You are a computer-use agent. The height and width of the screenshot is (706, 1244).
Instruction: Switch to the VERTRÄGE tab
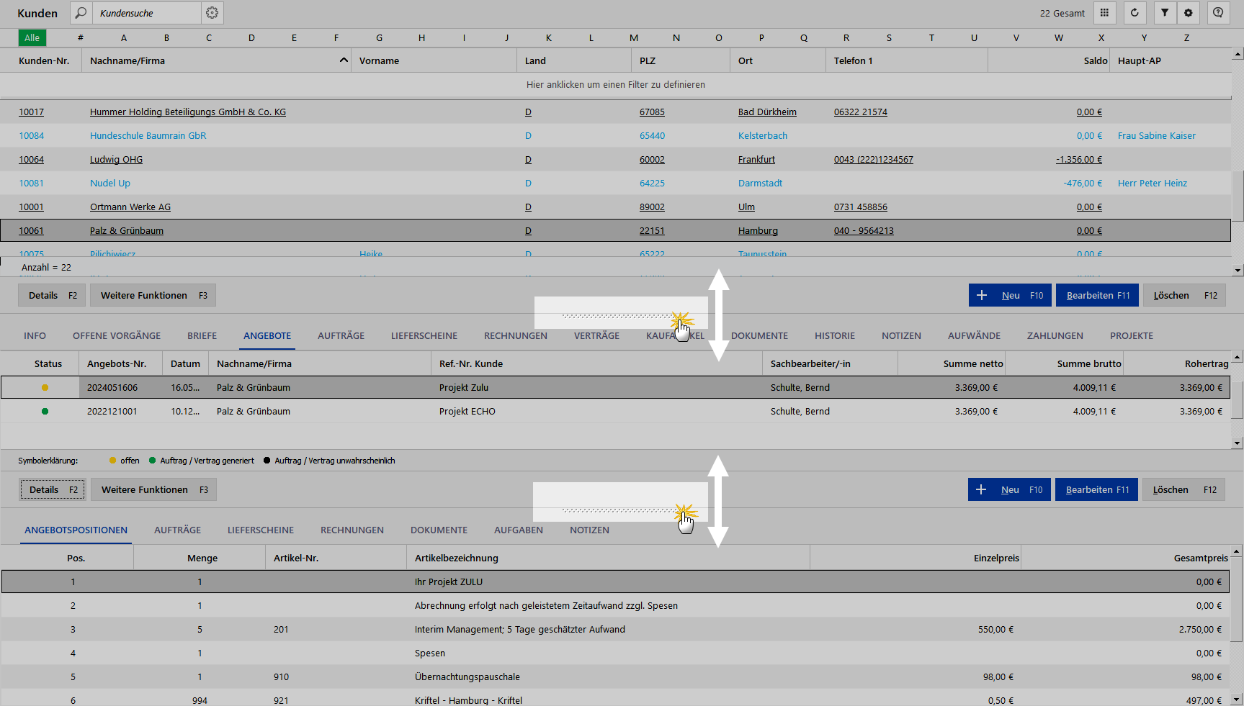[596, 336]
